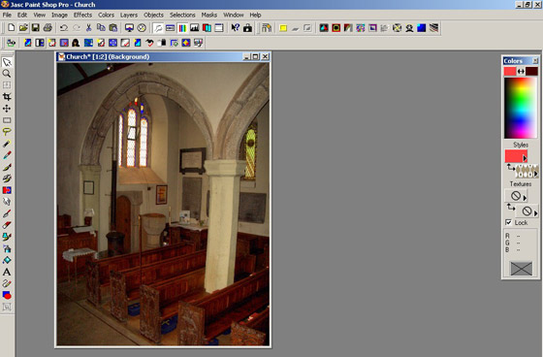Save the image with floppy disk icon

coord(35,28)
